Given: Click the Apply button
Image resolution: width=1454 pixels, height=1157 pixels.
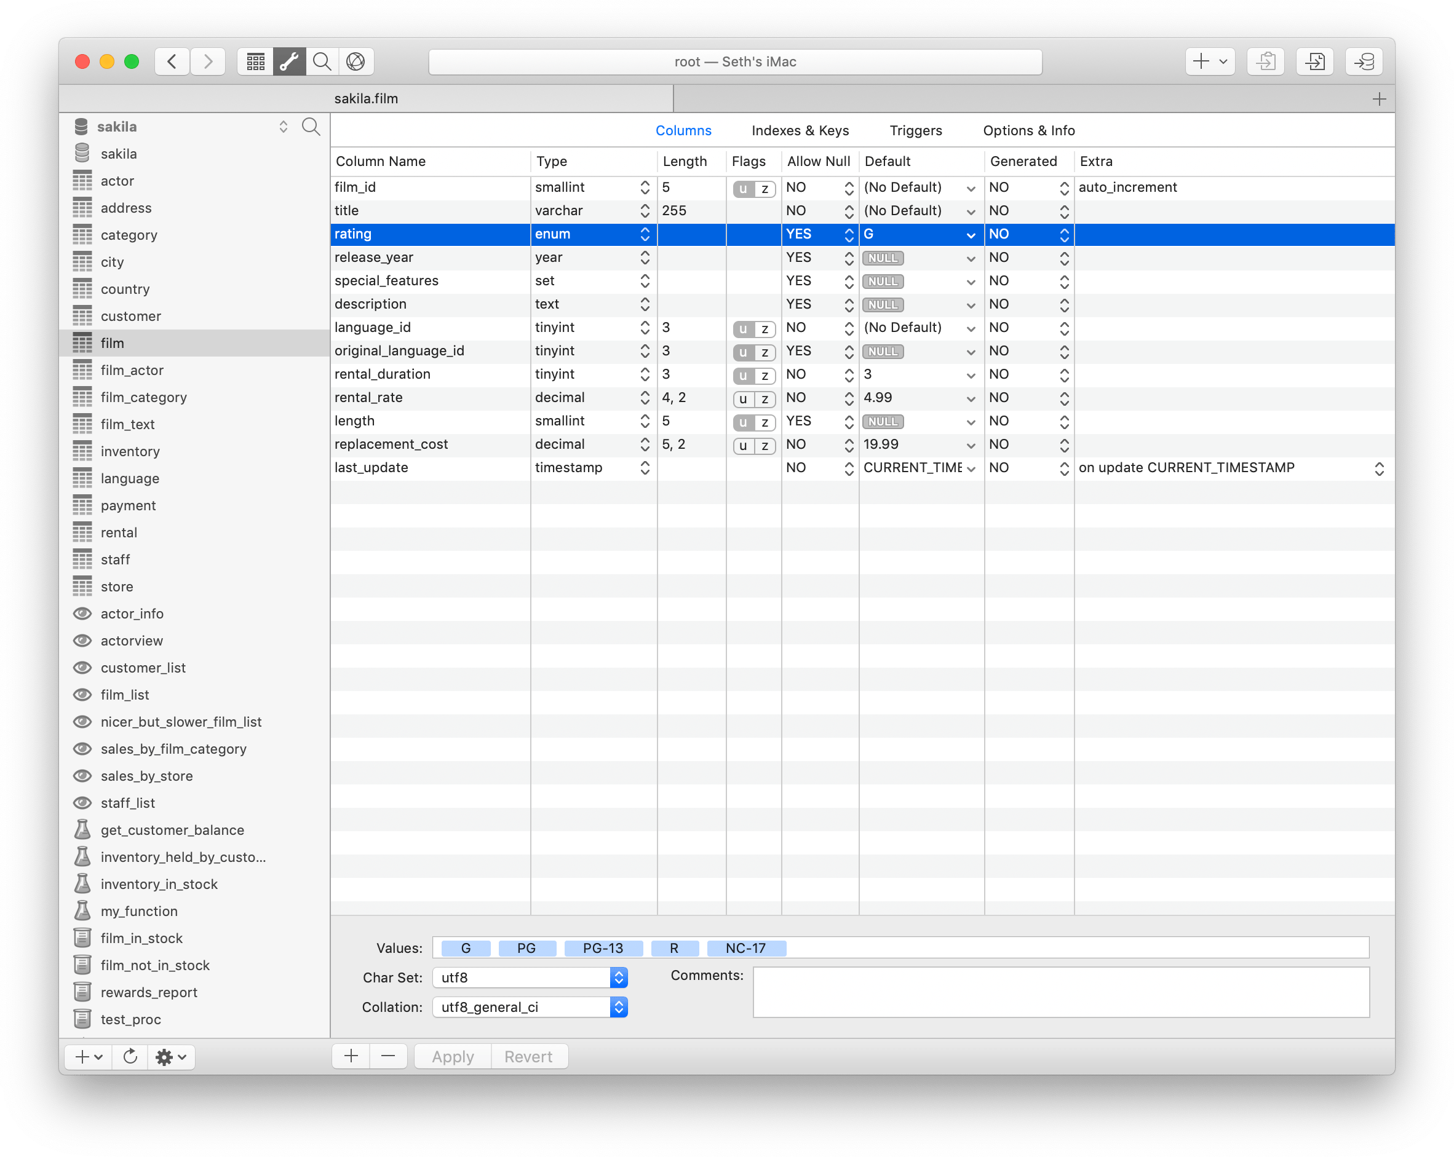Looking at the screenshot, I should [453, 1056].
